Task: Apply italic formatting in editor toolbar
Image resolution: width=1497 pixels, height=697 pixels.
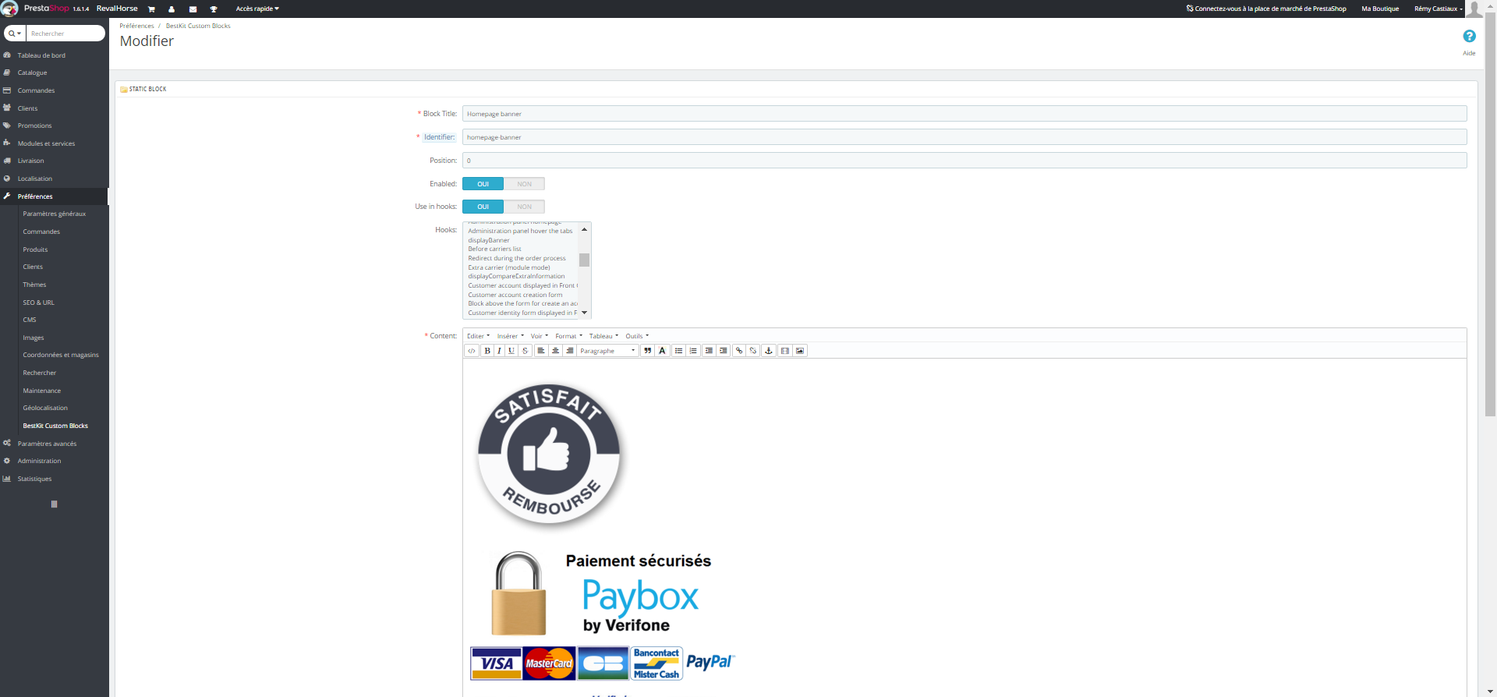Action: click(x=500, y=351)
